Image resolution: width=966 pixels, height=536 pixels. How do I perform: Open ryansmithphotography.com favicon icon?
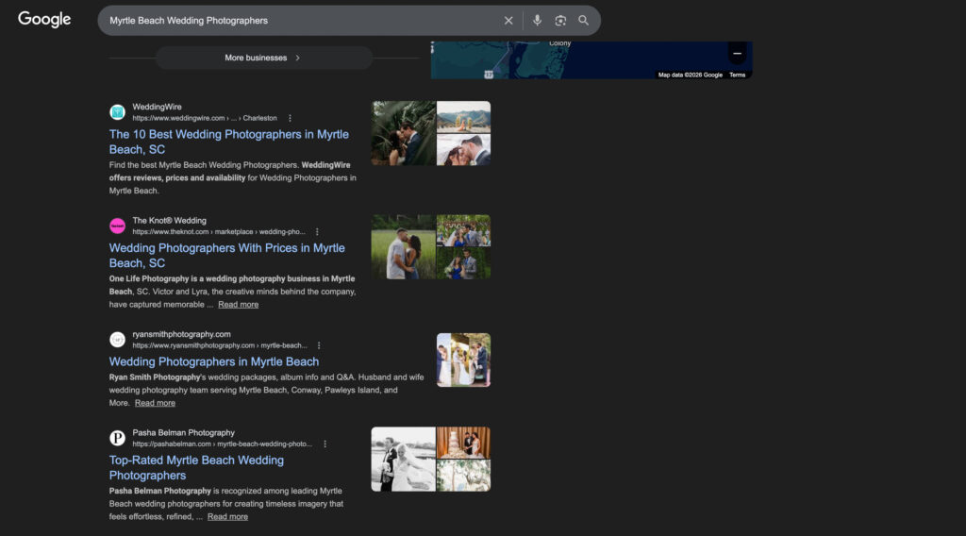(x=117, y=340)
